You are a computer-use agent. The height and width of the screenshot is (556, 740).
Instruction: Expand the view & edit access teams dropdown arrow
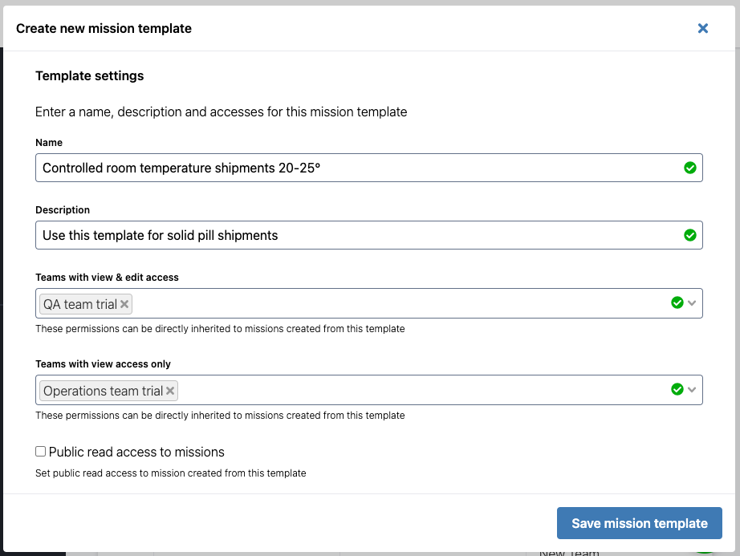click(693, 303)
